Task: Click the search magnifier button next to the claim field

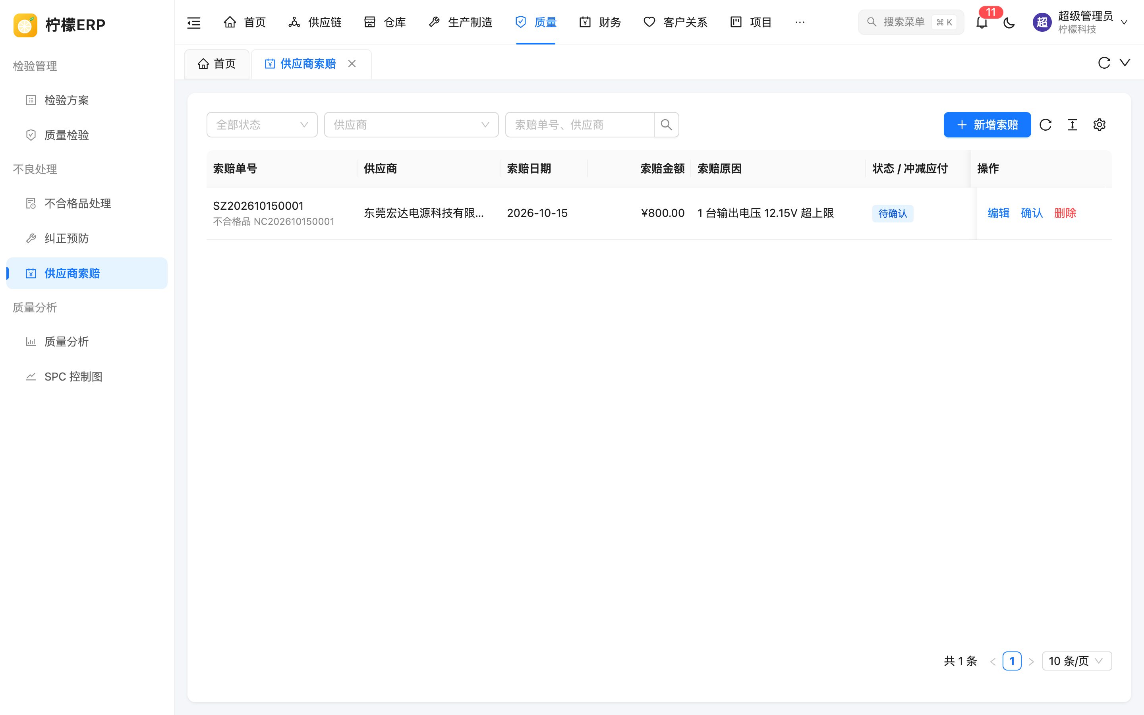Action: [666, 125]
